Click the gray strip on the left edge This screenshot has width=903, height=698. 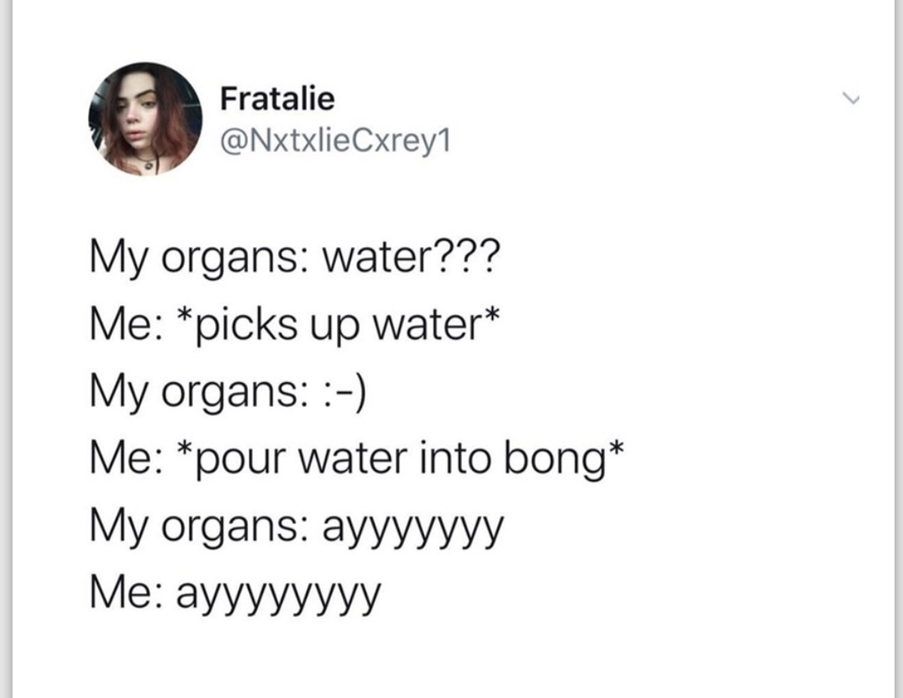point(6,349)
